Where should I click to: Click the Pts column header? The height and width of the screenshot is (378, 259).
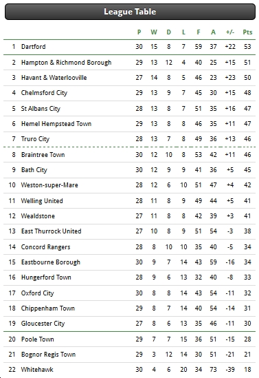click(247, 32)
